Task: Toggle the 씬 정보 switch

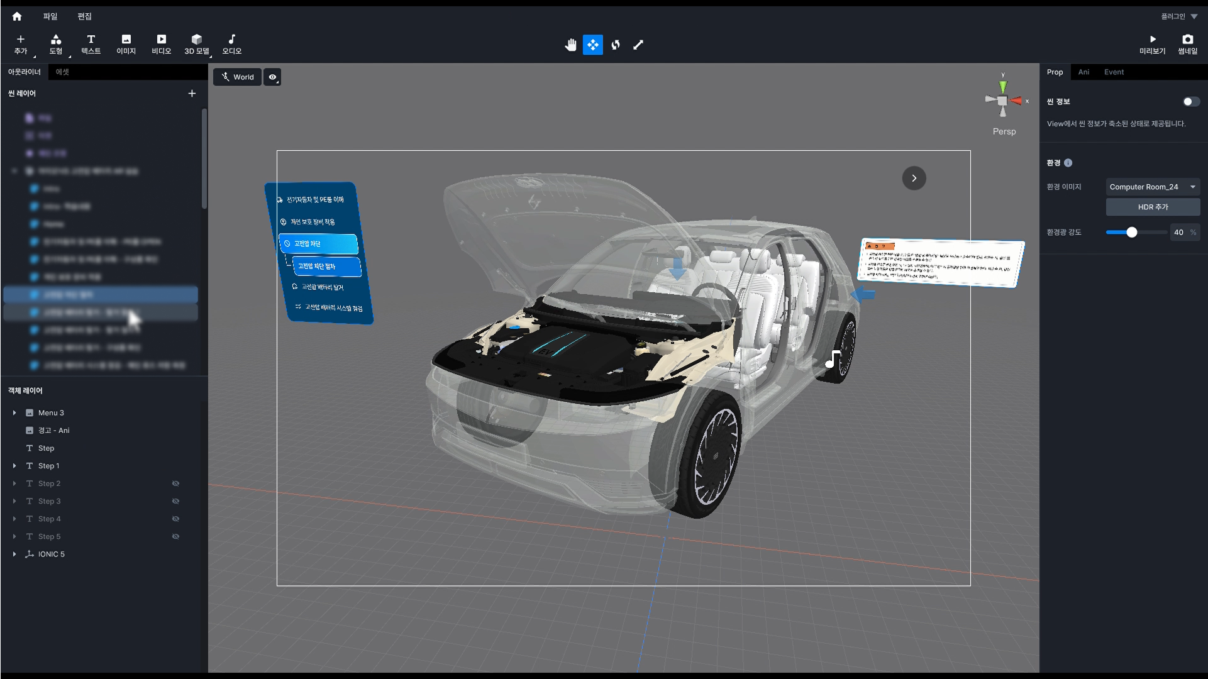Action: click(1190, 101)
